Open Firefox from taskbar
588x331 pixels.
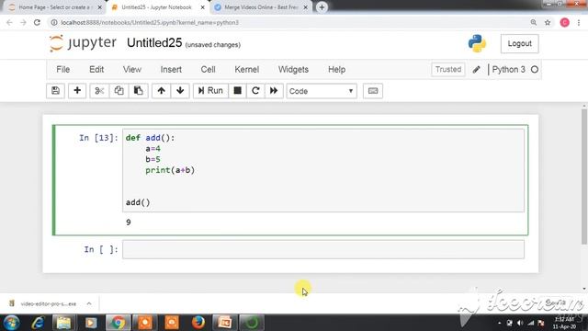click(x=198, y=323)
